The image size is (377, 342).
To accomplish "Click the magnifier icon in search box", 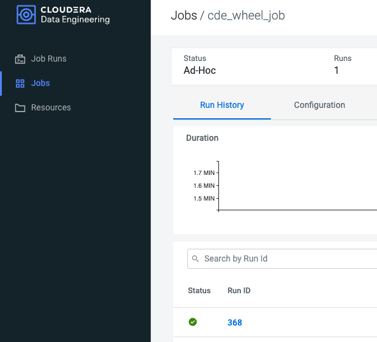I will [x=196, y=259].
